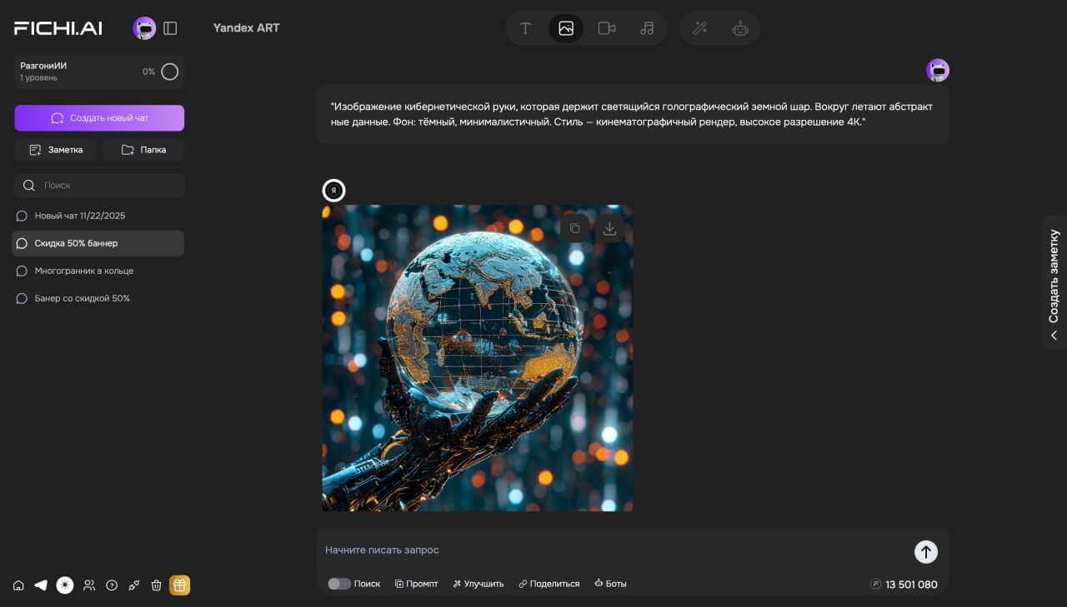
Task: Open the music generation mode
Action: (647, 28)
